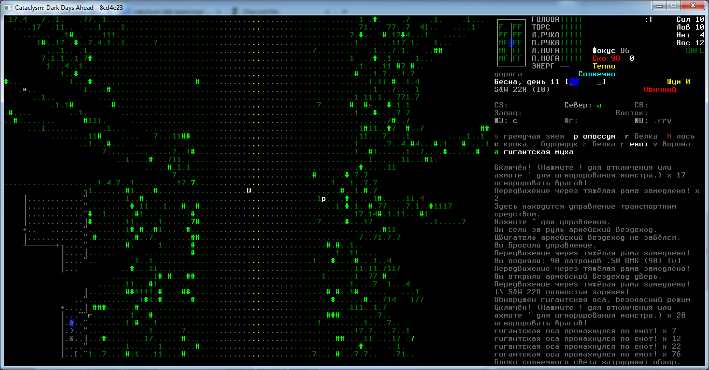Click the red Ско 98 speed value
This screenshot has height=370, width=709.
click(x=606, y=58)
